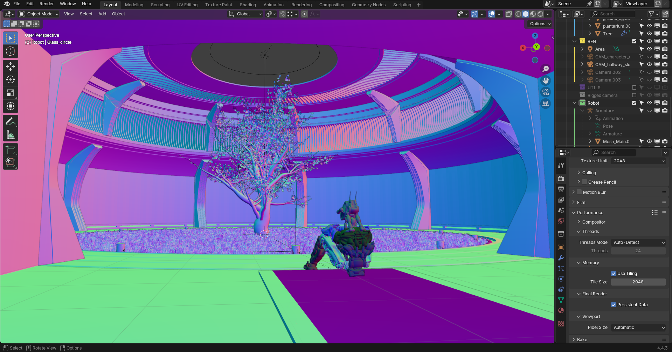
Task: Open Texture Limit 2048 dropdown
Action: [x=638, y=161]
